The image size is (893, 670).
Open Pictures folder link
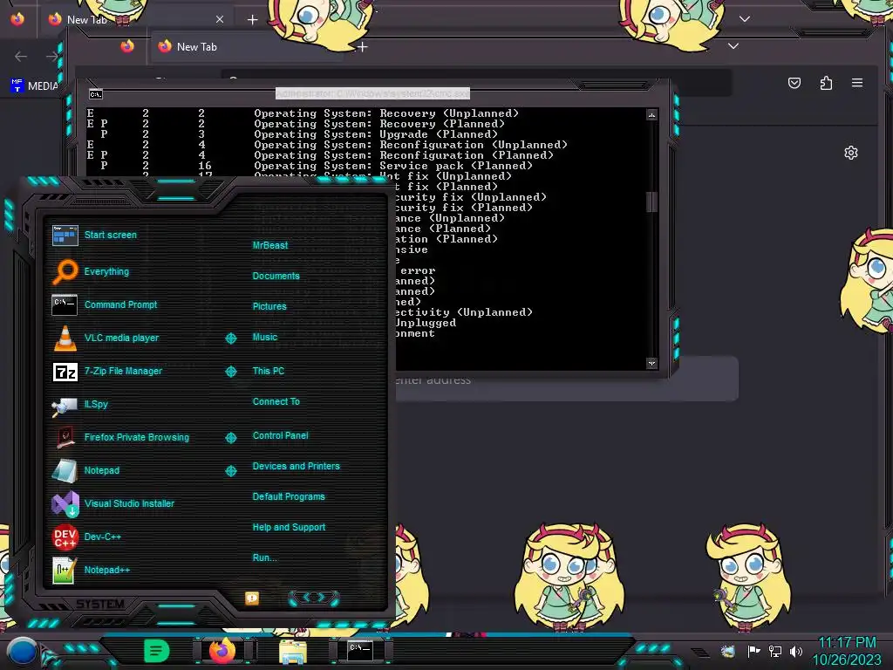269,306
